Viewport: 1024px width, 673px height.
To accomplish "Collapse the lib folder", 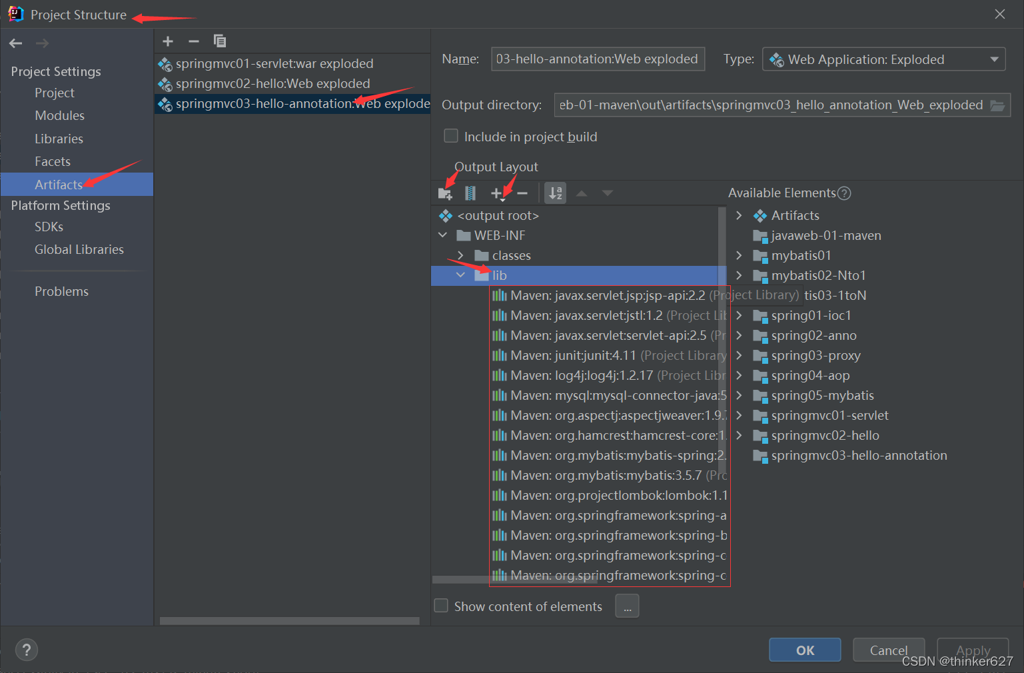I will pos(460,275).
